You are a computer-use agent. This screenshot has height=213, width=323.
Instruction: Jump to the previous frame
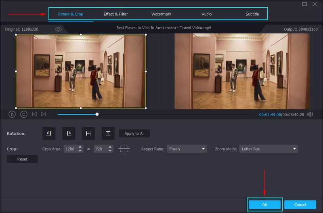(34, 114)
